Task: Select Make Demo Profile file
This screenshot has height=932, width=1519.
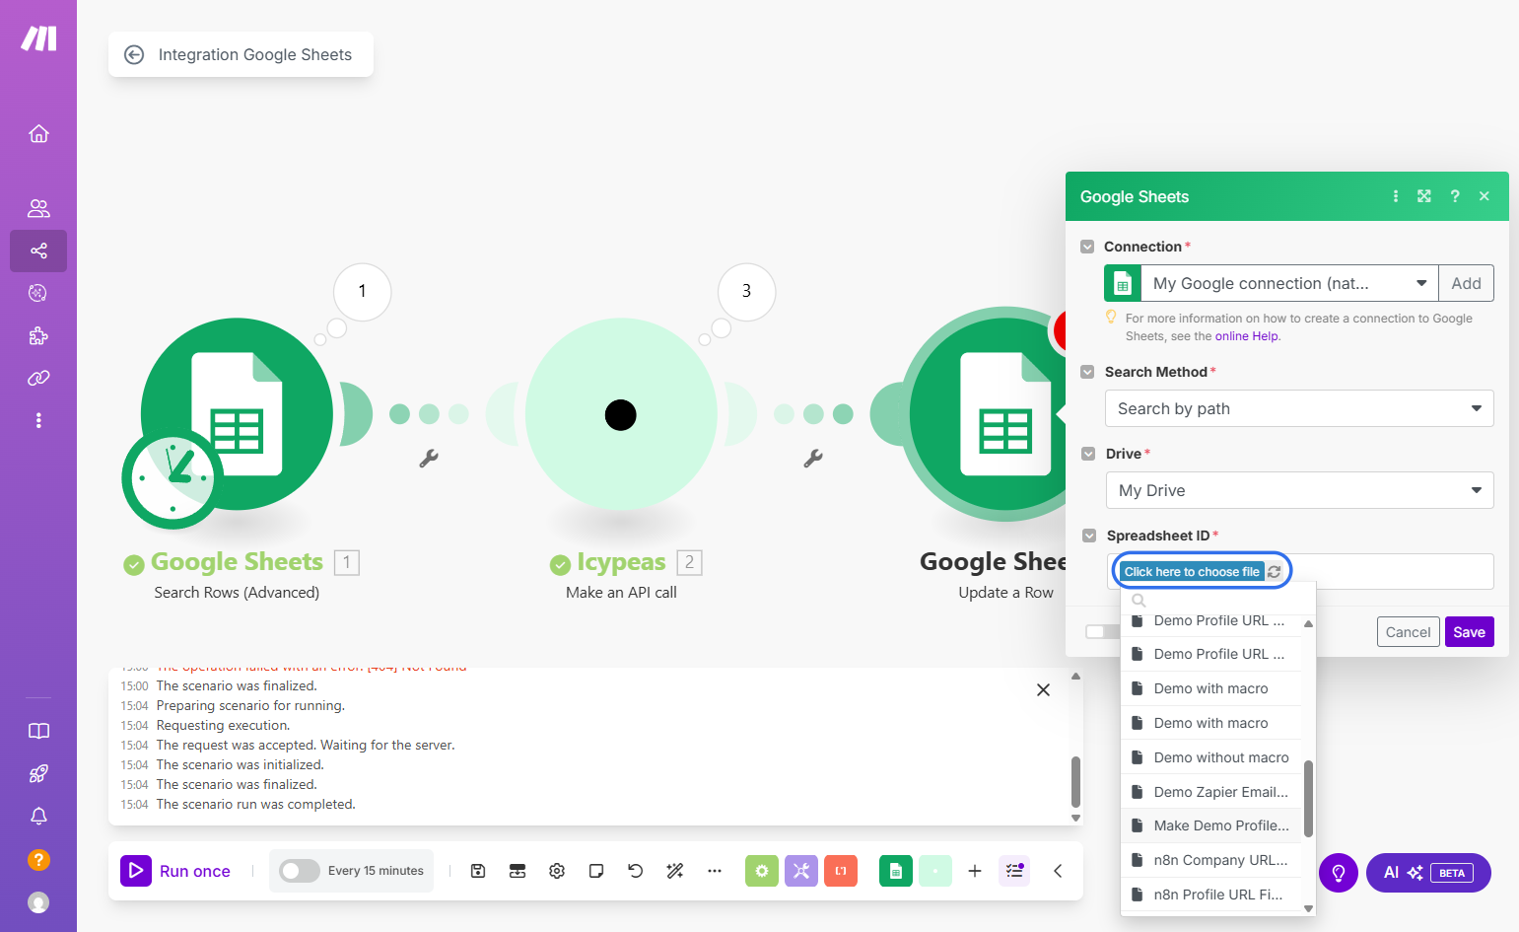Action: tap(1211, 825)
